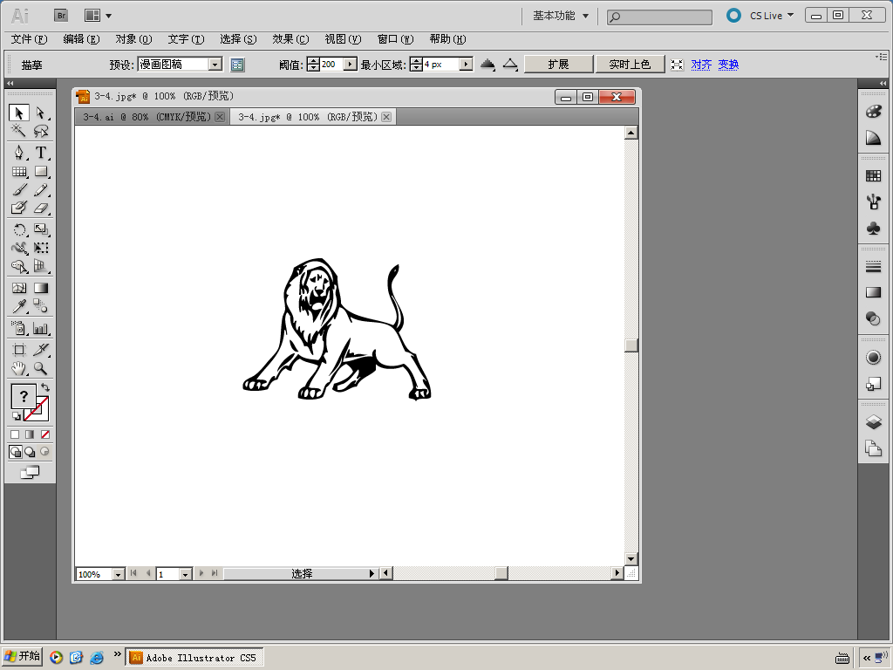Viewport: 893px width, 670px height.
Task: Expand the 基本功能 workspace switcher
Action: pyautogui.click(x=561, y=16)
